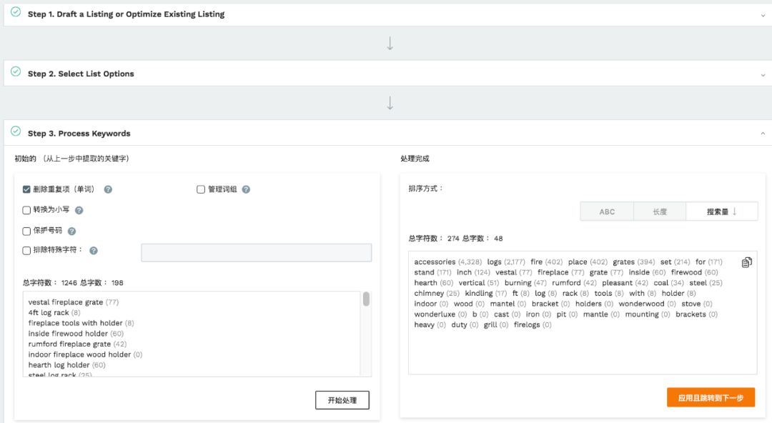Viewport: 772px width, 423px height.
Task: Click 开始处理 button
Action: tap(342, 400)
